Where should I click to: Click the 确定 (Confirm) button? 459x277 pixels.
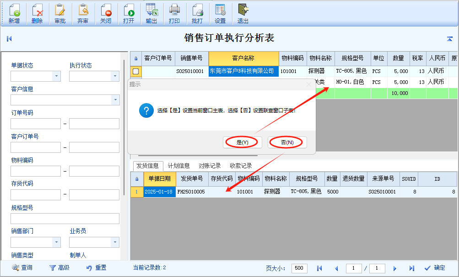click(435, 268)
